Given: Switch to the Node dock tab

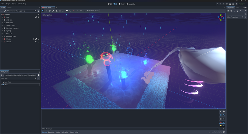Looking at the screenshot, I should coord(237,8).
